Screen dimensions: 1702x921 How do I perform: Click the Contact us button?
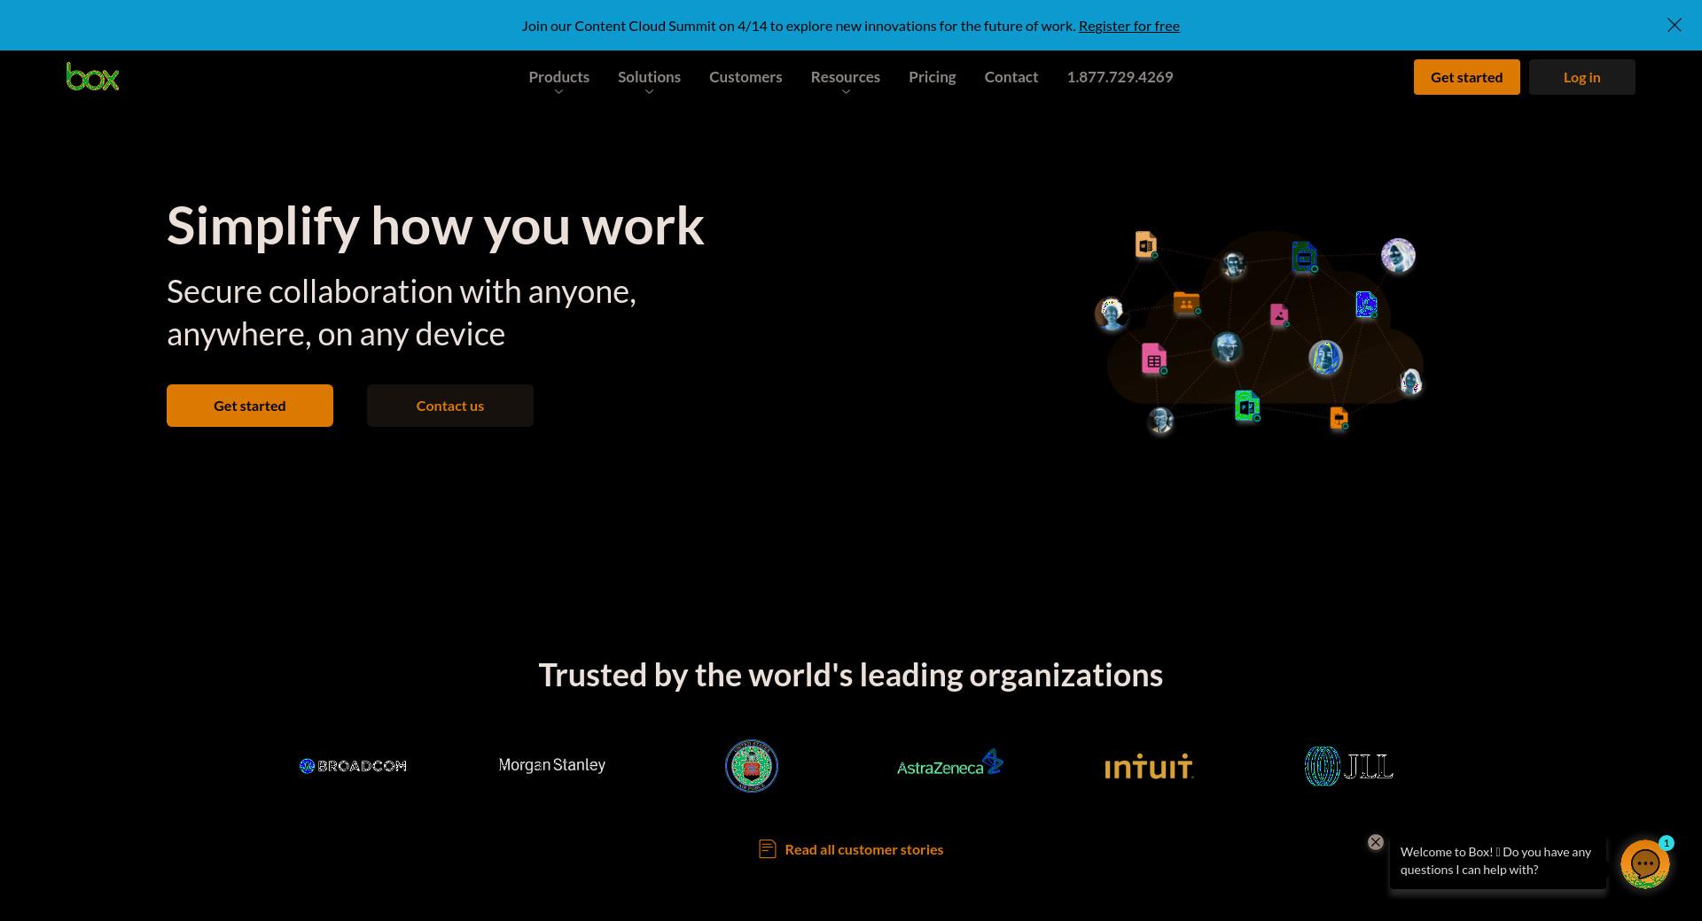(450, 406)
